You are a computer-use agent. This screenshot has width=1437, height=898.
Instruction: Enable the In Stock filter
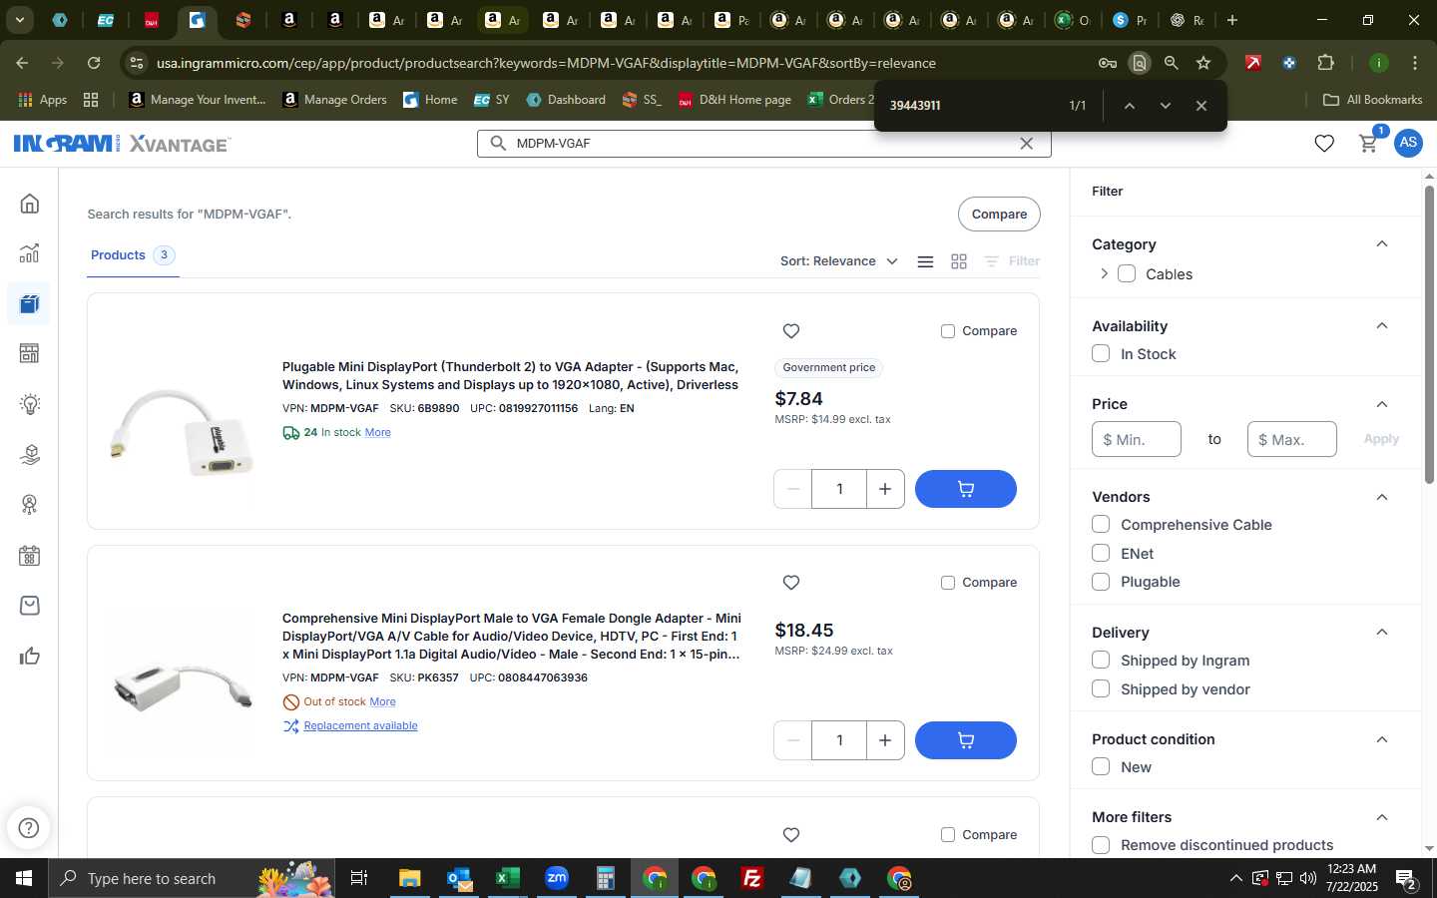tap(1101, 353)
